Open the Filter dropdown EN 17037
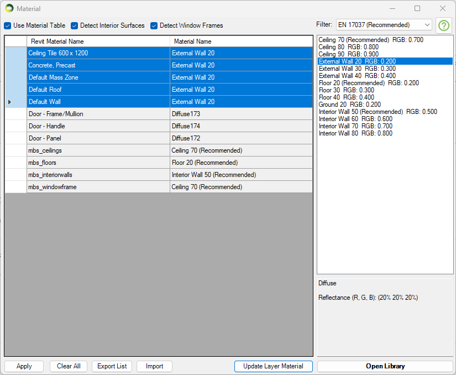 pyautogui.click(x=384, y=25)
